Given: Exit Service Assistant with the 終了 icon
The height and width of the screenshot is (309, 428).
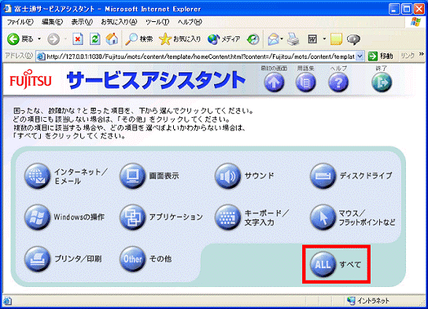Looking at the screenshot, I should (x=382, y=82).
